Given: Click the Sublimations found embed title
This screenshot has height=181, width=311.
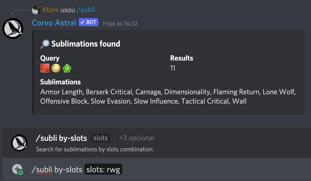Looking at the screenshot, I should click(86, 44).
